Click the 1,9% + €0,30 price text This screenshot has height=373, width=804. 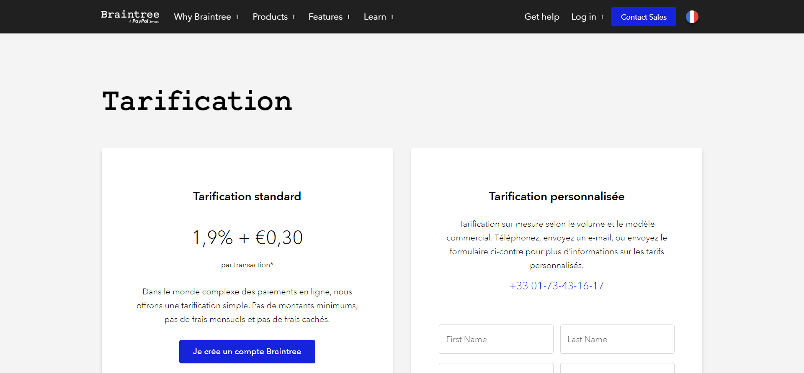(x=247, y=238)
